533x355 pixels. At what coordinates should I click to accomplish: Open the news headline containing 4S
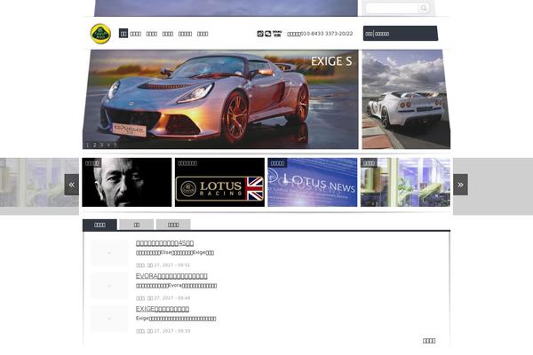pos(165,243)
